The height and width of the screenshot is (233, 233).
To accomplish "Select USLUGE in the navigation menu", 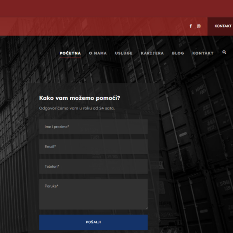I will point(123,53).
